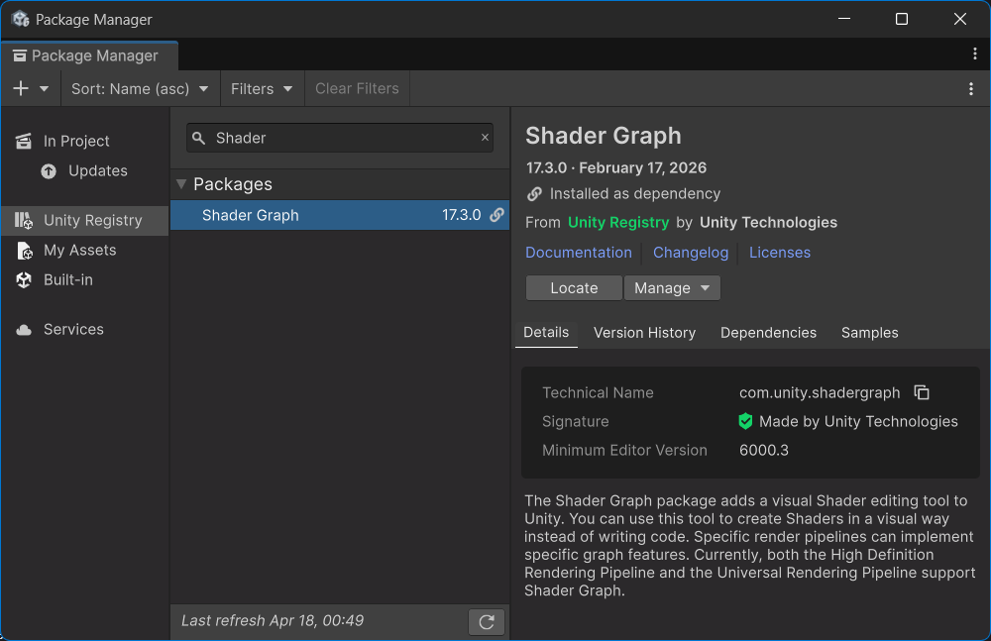
Task: Open the Sort: Name (asc) dropdown
Action: [140, 88]
